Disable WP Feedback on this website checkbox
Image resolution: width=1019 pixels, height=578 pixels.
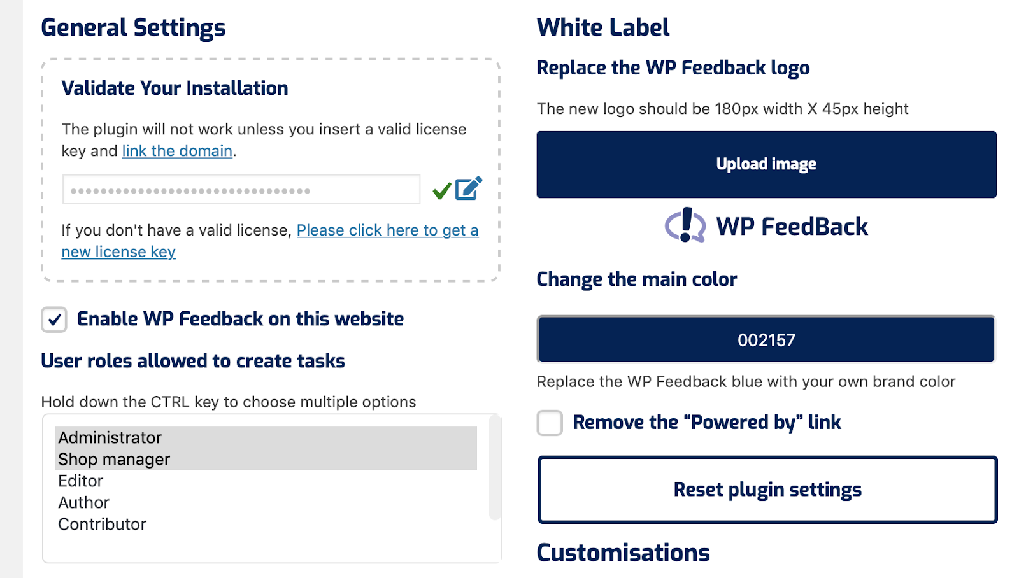(54, 320)
